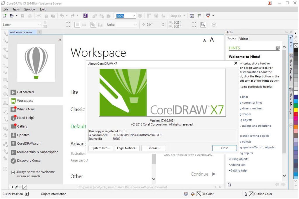299x199 pixels.
Task: Open the Discovery Center icon
Action: pos(13,161)
